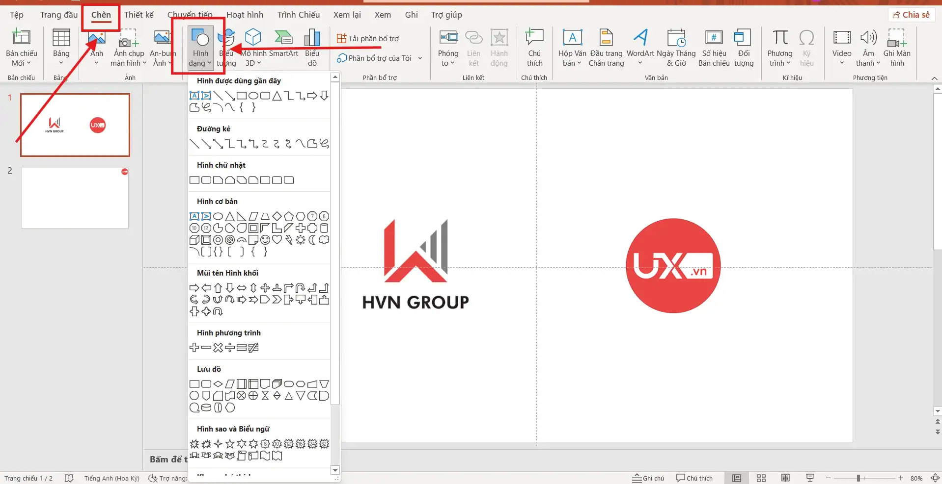Click Tải phần bổ trợ button
Screen dimensions: 942x484
[x=368, y=38]
